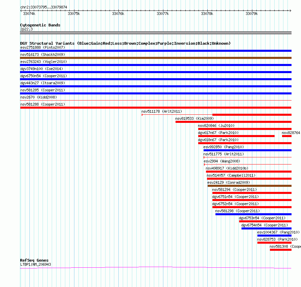Select esv24129 (Conrad2009) complex variant label

click(x=229, y=182)
